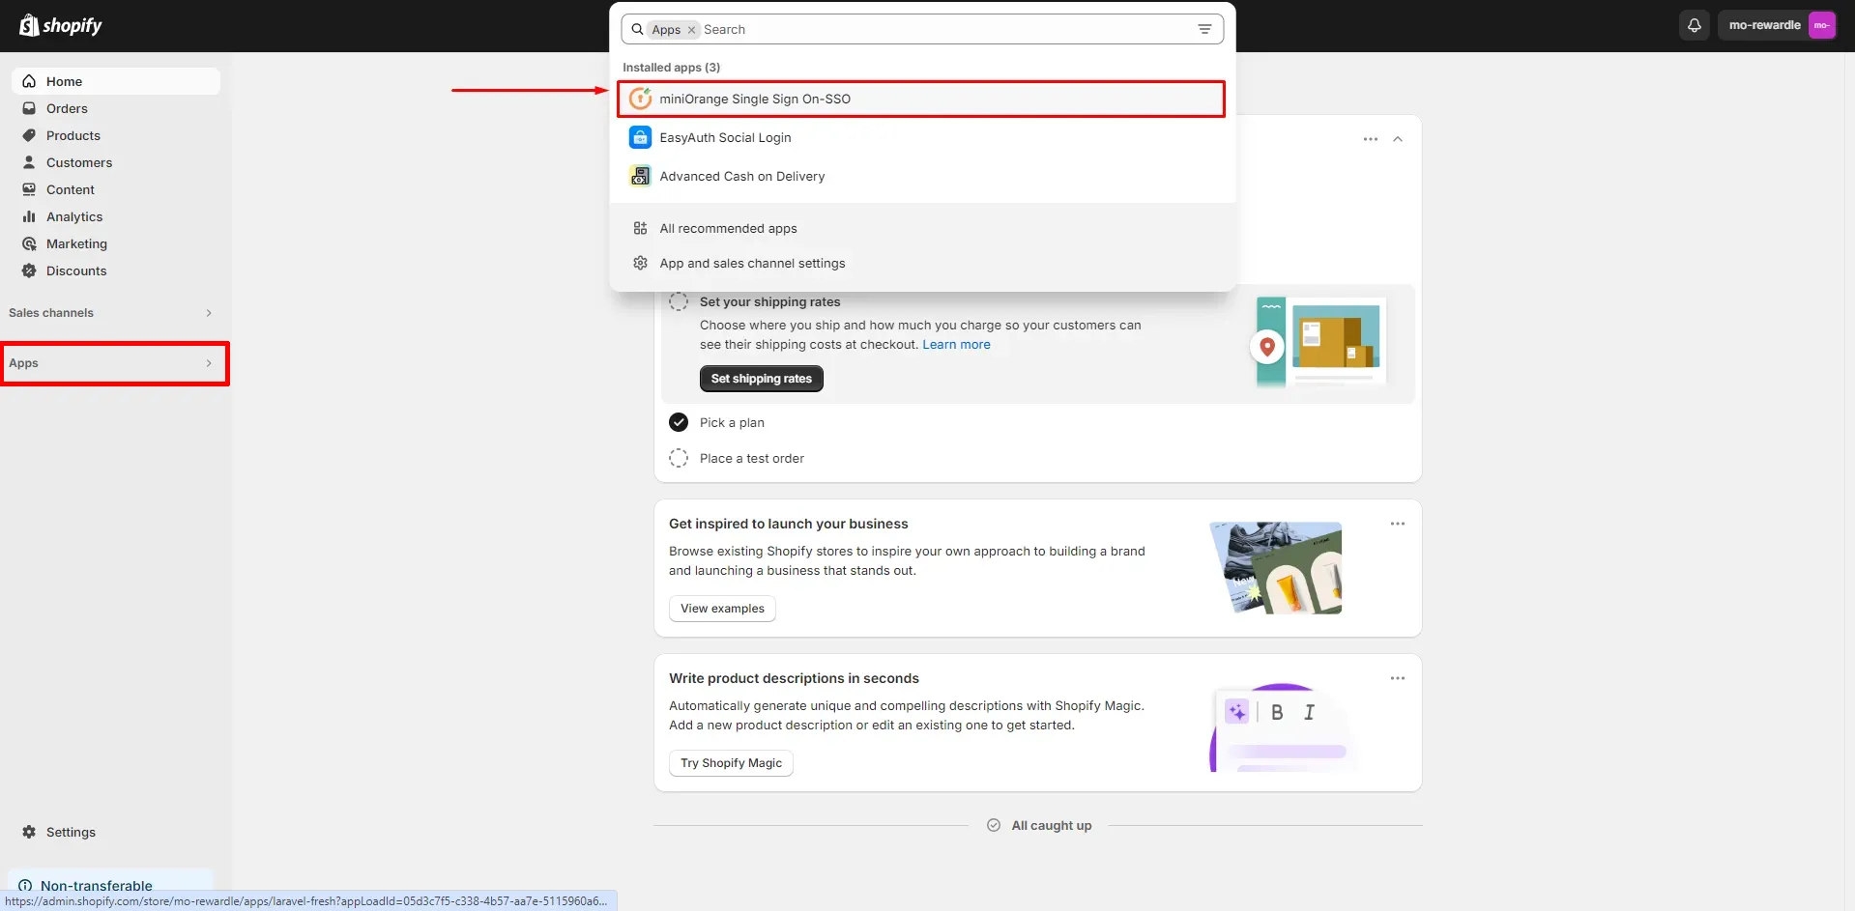This screenshot has height=911, width=1855.
Task: Open Advanced Cash on Delivery app
Action: tap(921, 176)
